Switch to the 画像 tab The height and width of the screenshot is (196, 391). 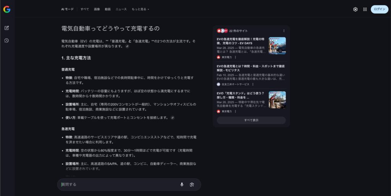97,9
